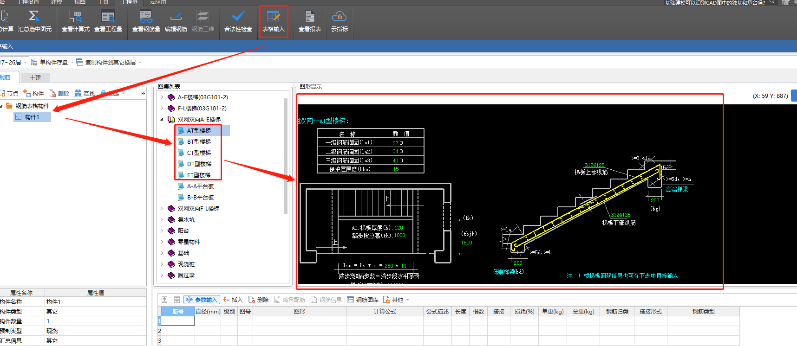Image resolution: width=797 pixels, height=346 pixels.
Task: Click the 编辑钢筋 icon
Action: 176,17
